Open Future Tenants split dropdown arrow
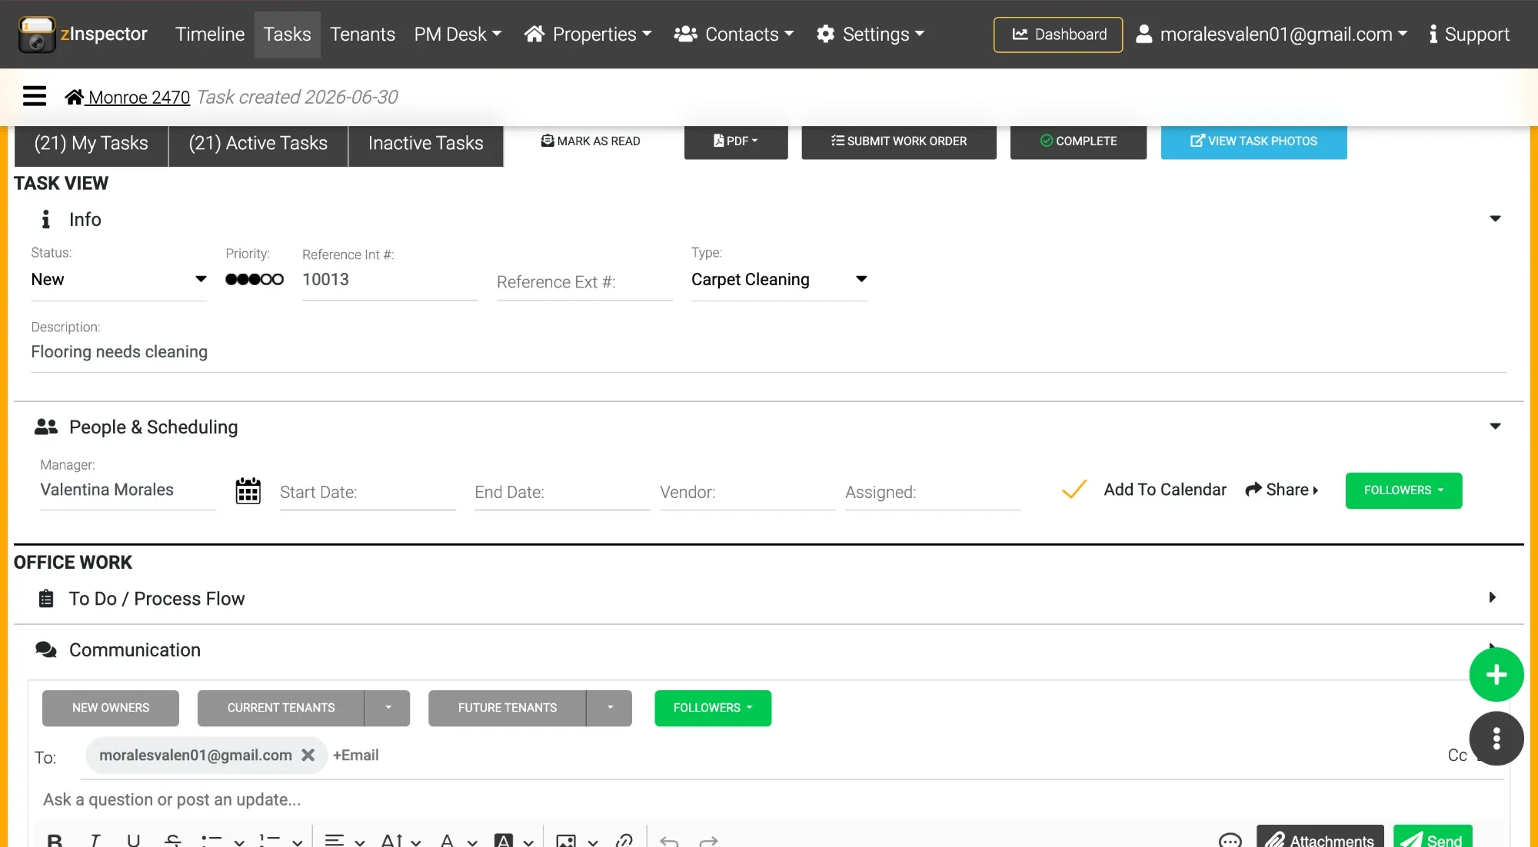This screenshot has width=1538, height=847. (610, 708)
